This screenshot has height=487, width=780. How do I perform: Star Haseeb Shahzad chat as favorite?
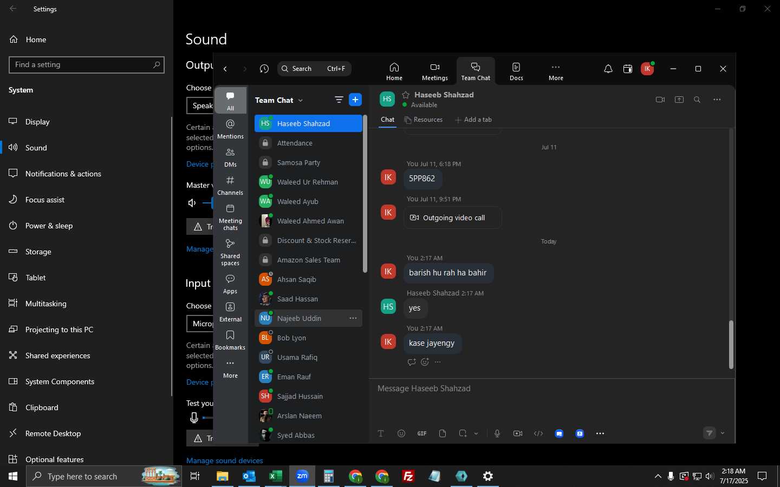pyautogui.click(x=406, y=95)
